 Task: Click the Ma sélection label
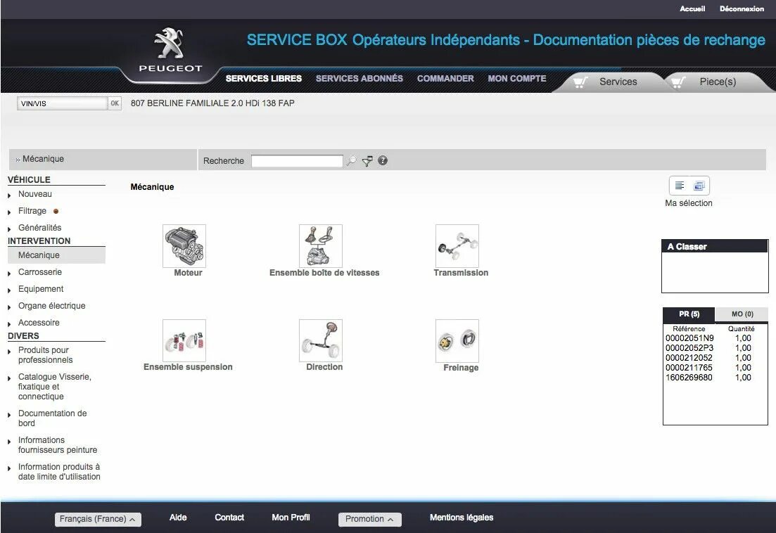pyautogui.click(x=688, y=203)
